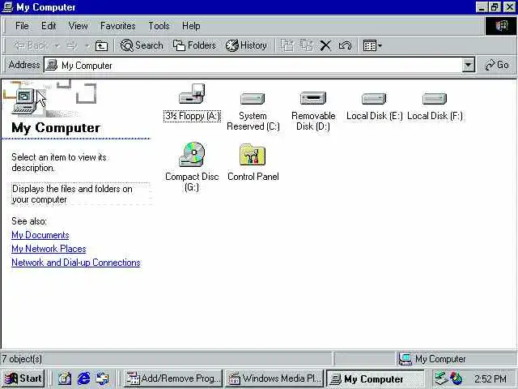518x389 pixels.
Task: Open the Help menu
Action: pyautogui.click(x=191, y=26)
